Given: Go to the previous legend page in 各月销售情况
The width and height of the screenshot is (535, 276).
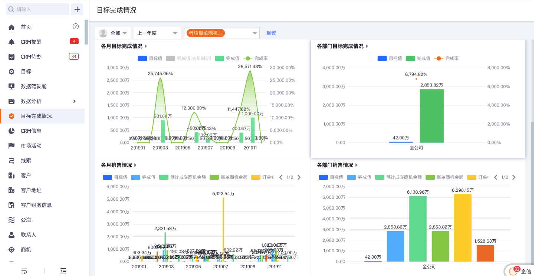Looking at the screenshot, I should pyautogui.click(x=281, y=177).
